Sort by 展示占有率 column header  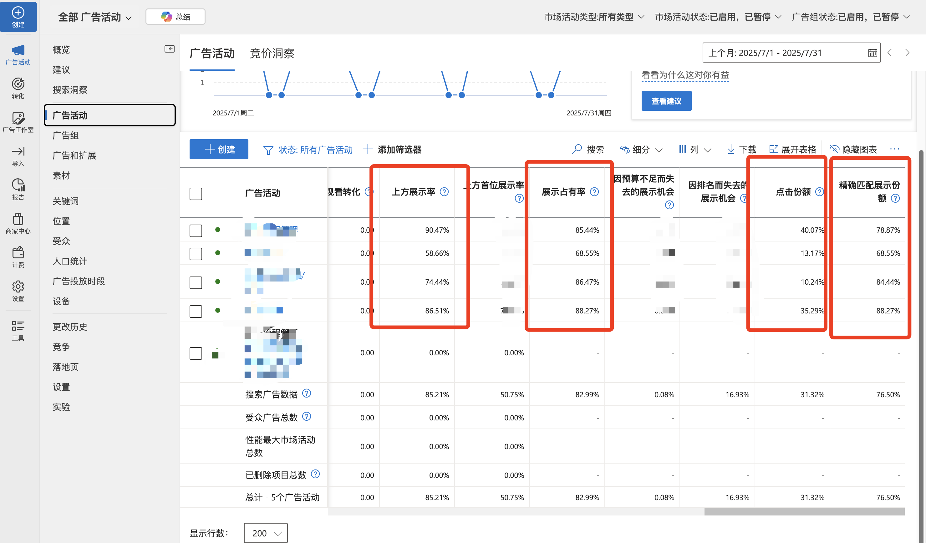(x=563, y=192)
